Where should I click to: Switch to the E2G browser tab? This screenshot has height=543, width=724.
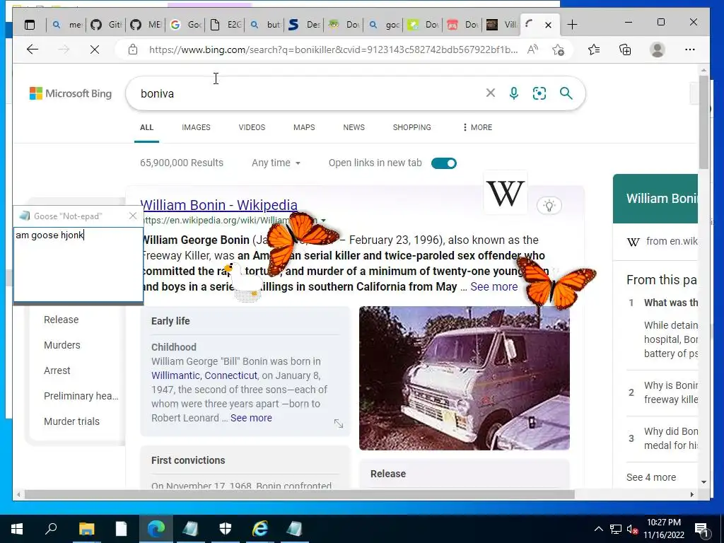(x=226, y=25)
